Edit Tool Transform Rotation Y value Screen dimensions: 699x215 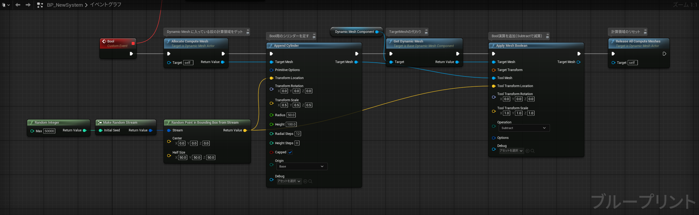518,99
